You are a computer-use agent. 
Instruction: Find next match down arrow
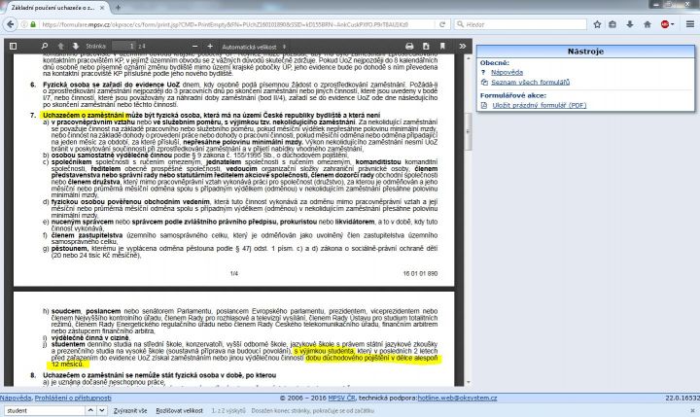coord(102,410)
